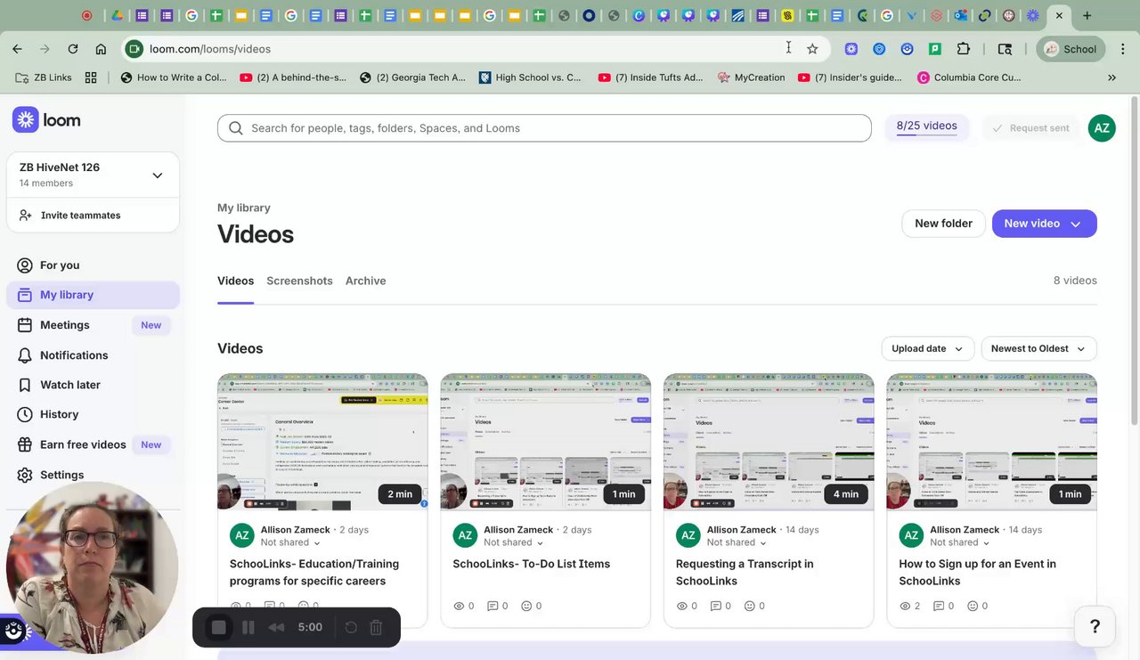Go to the browser home page
This screenshot has height=660, width=1140.
click(x=101, y=49)
